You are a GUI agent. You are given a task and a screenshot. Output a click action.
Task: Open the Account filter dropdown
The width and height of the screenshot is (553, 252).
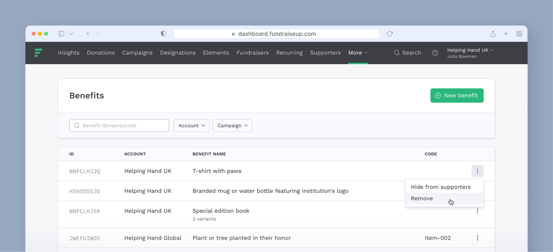(191, 125)
